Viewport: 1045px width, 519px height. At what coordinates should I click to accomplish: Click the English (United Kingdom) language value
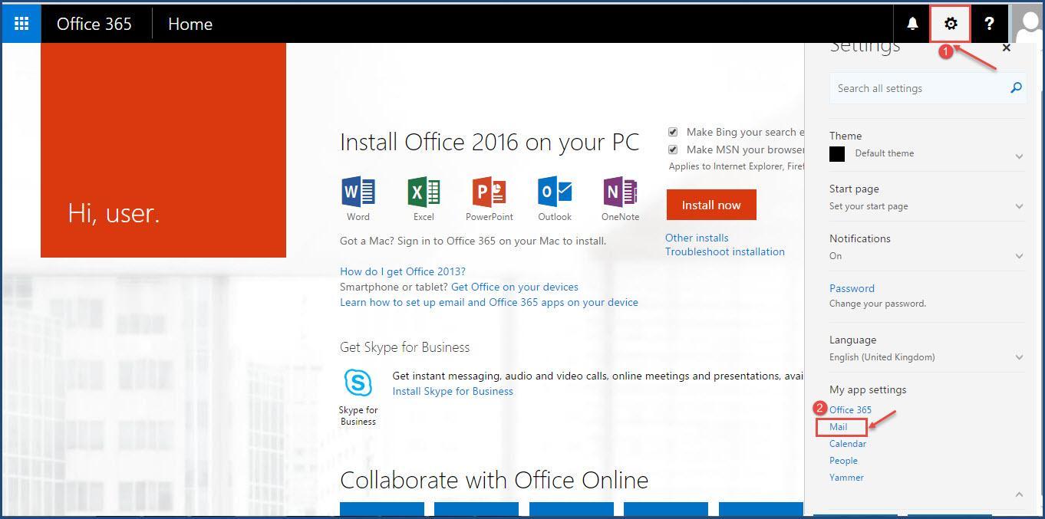[882, 357]
